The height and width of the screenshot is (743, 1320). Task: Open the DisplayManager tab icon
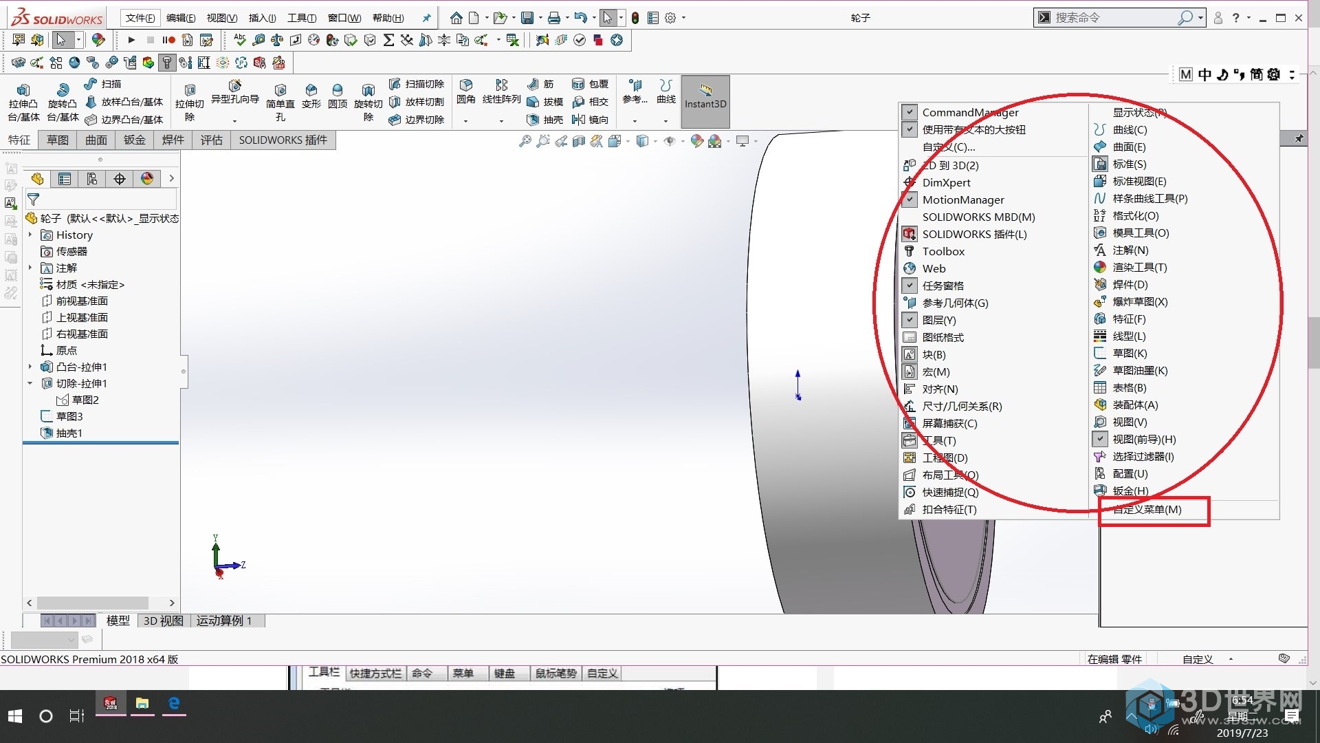coord(146,179)
